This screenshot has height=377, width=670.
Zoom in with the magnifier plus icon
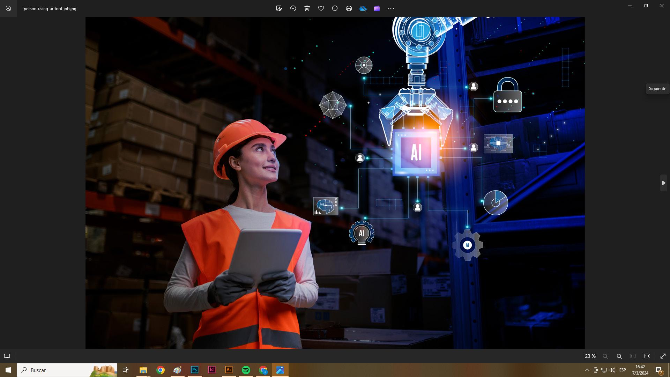[x=619, y=356]
